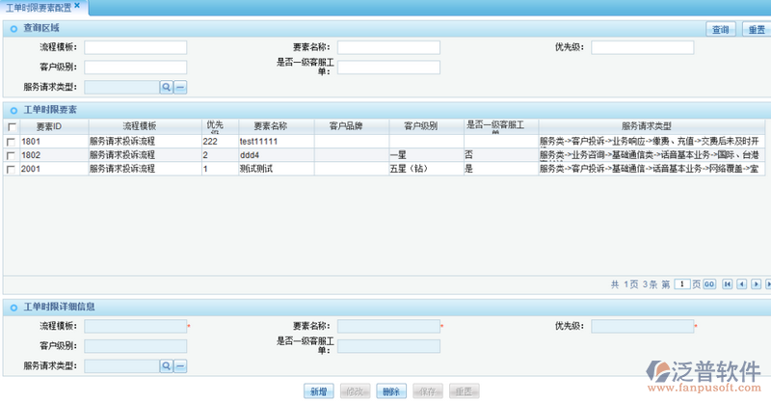Go to previous page of results
771x403 pixels.
click(742, 284)
